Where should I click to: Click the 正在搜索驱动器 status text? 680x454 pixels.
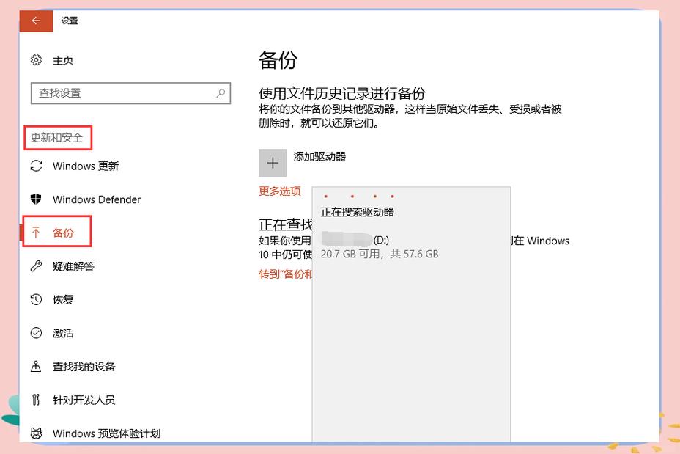(358, 212)
